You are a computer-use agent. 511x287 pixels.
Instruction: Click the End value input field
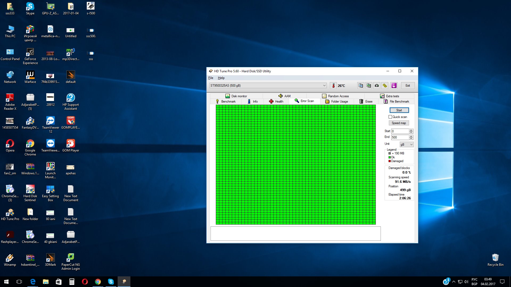[400, 137]
